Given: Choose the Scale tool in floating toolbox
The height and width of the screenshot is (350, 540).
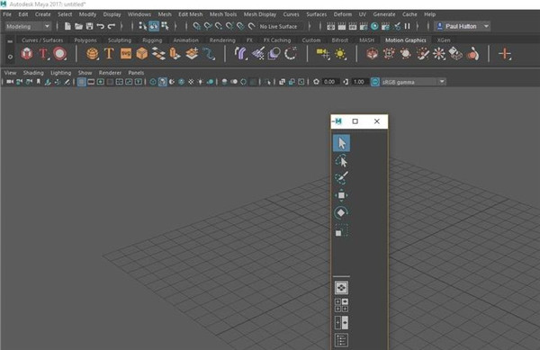Looking at the screenshot, I should 341,230.
